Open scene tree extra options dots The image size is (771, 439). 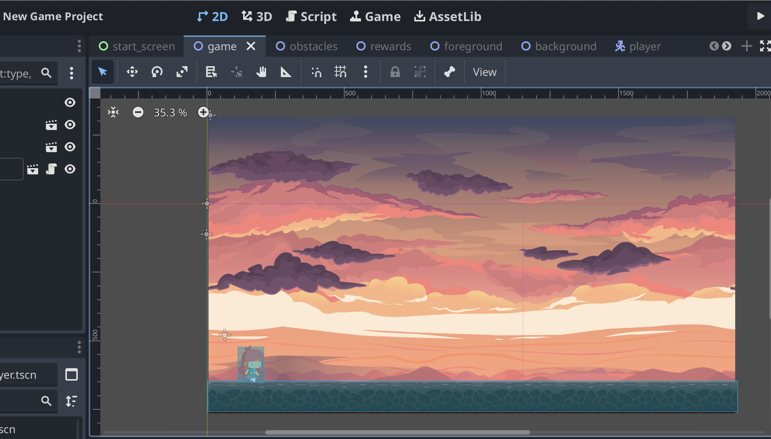click(72, 73)
